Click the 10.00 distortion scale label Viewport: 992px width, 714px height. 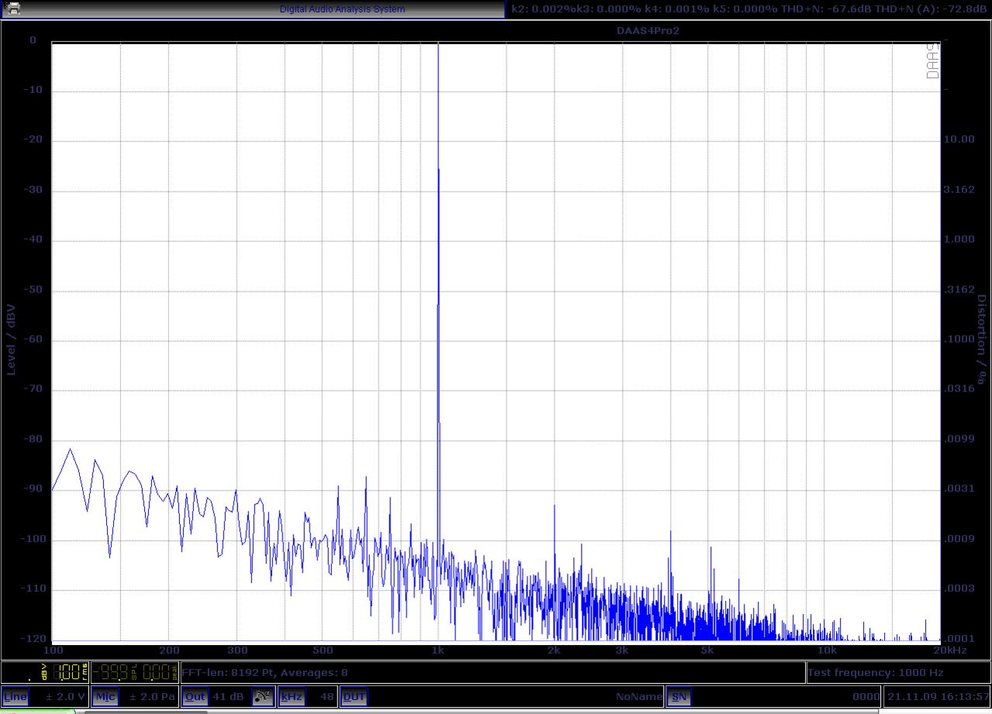959,140
